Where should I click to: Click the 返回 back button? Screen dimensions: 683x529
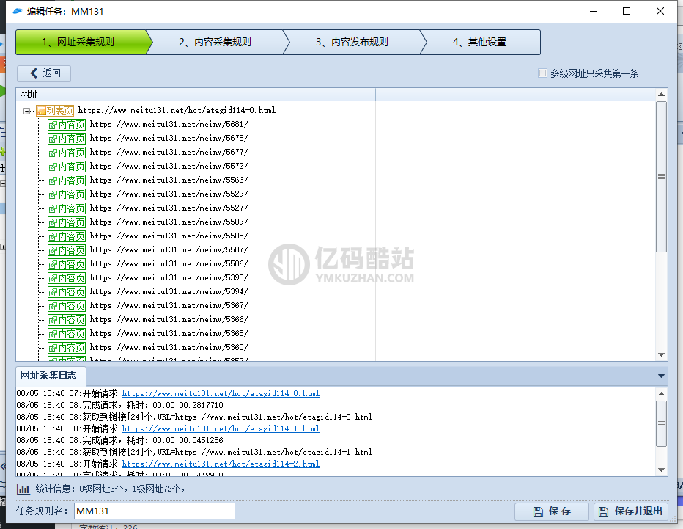pyautogui.click(x=44, y=73)
